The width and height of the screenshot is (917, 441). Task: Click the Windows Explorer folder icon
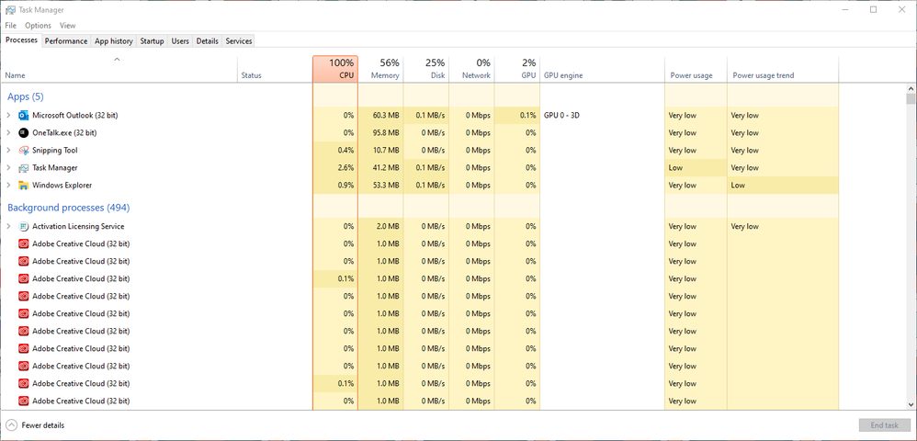pos(24,186)
